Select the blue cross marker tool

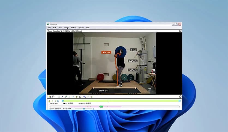click(73, 97)
